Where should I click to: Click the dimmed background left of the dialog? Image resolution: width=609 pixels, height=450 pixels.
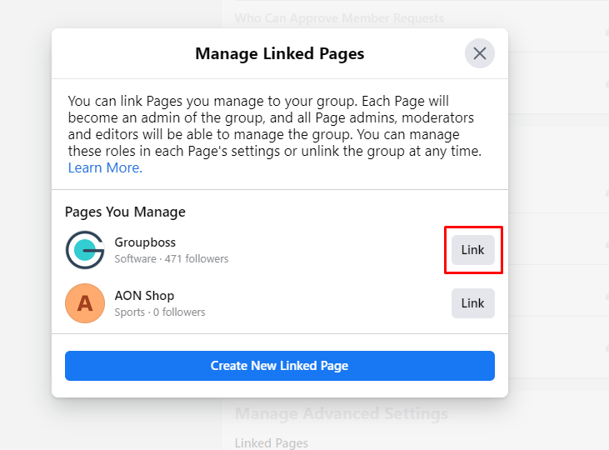pos(25,225)
